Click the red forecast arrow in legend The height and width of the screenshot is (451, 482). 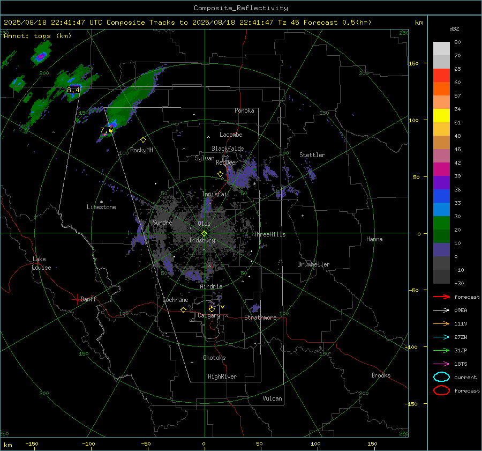441,297
